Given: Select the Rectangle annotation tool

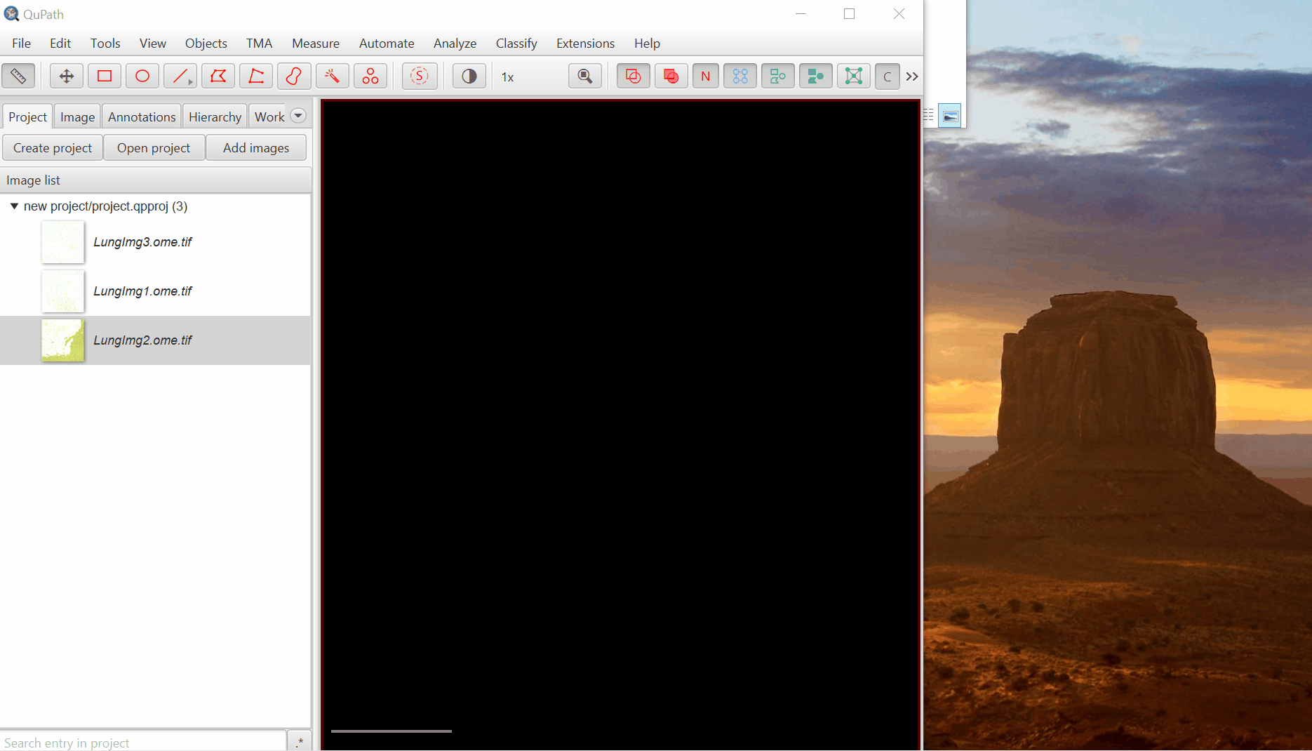Looking at the screenshot, I should [x=105, y=77].
